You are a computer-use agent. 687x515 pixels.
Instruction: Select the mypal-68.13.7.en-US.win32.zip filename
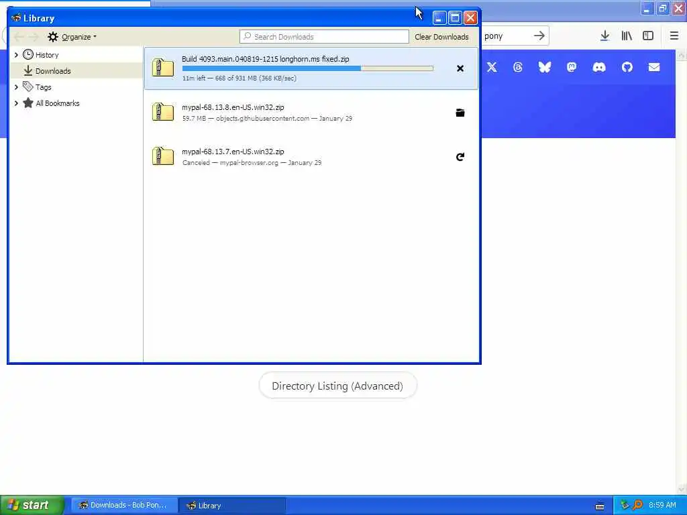[233, 152]
